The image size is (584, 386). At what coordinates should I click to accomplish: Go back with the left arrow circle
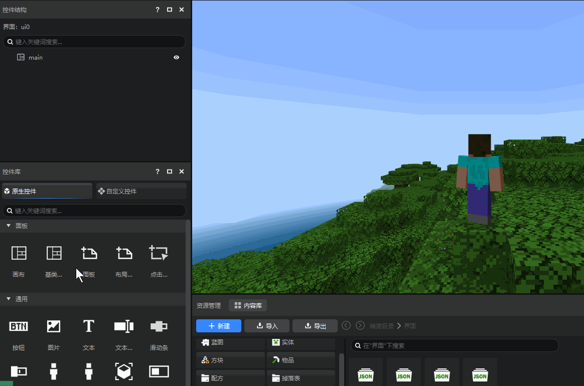(x=346, y=326)
